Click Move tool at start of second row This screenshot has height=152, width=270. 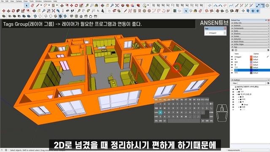[x=4, y=11]
